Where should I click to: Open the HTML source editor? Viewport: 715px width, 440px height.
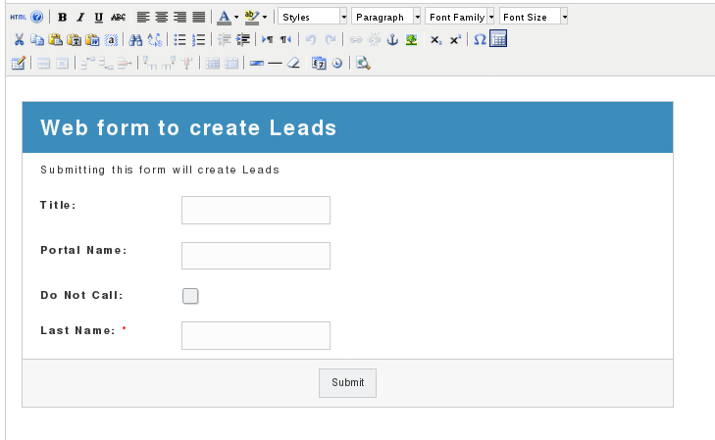18,18
